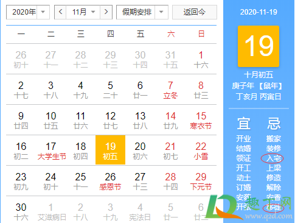Select November 7 立冬 date
The image size is (295, 223).
tap(170, 90)
